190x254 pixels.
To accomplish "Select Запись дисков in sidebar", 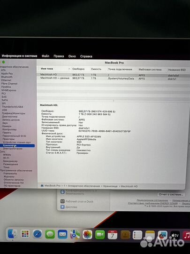I will tap(11, 120).
